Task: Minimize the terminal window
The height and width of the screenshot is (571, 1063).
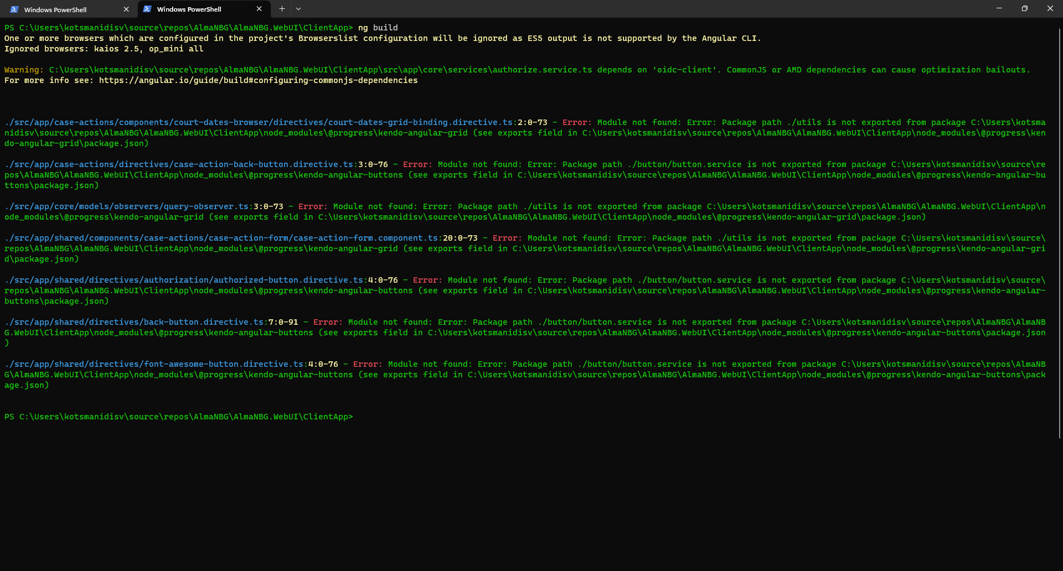Action: pyautogui.click(x=999, y=8)
